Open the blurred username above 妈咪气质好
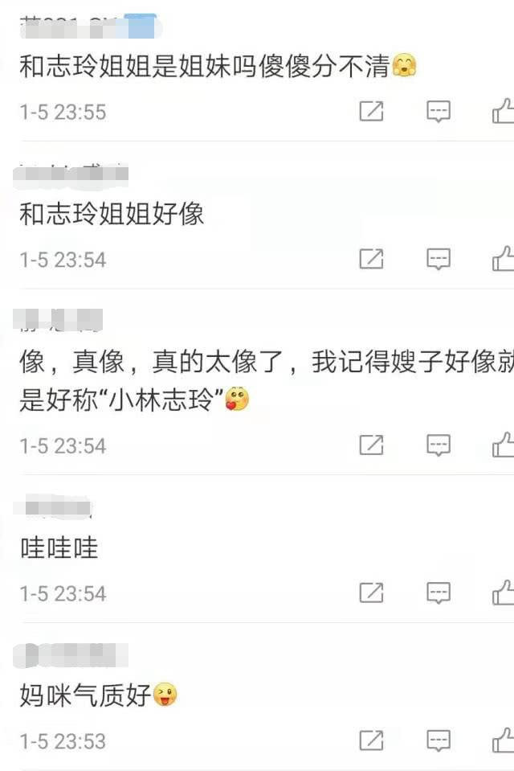This screenshot has width=514, height=771. tap(71, 655)
